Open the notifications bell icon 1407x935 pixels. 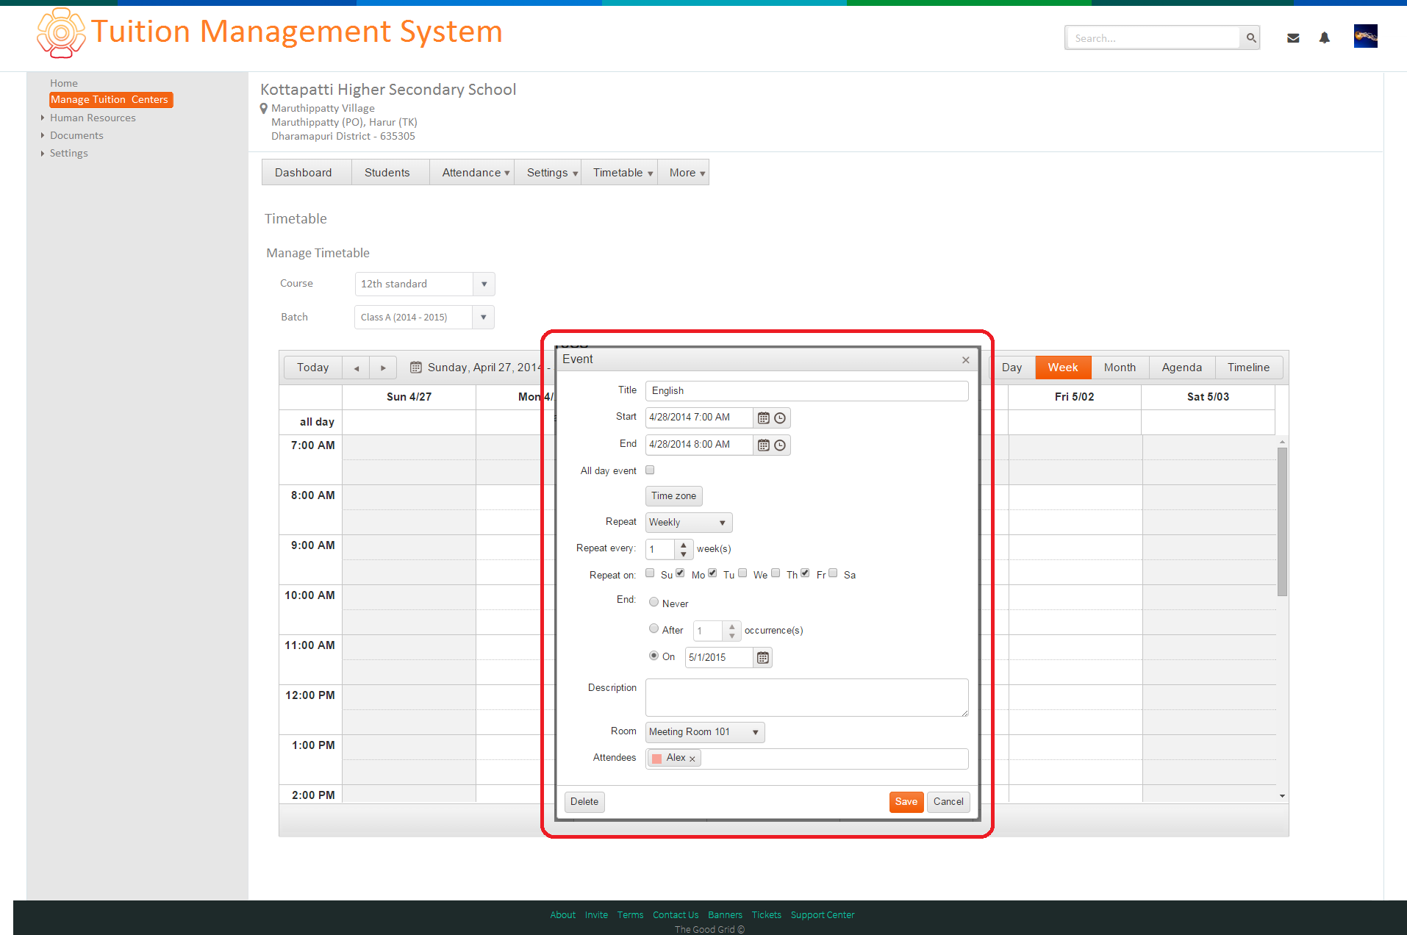pos(1325,37)
